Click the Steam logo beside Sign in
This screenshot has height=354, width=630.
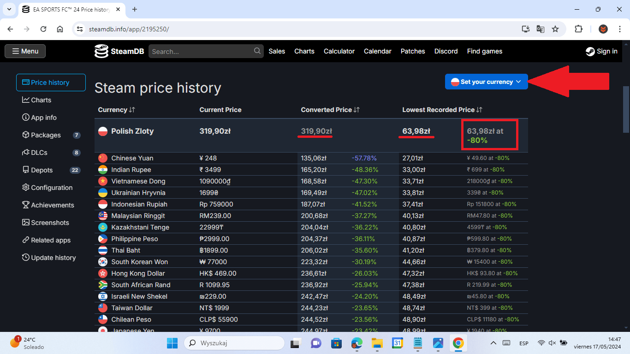coord(590,51)
